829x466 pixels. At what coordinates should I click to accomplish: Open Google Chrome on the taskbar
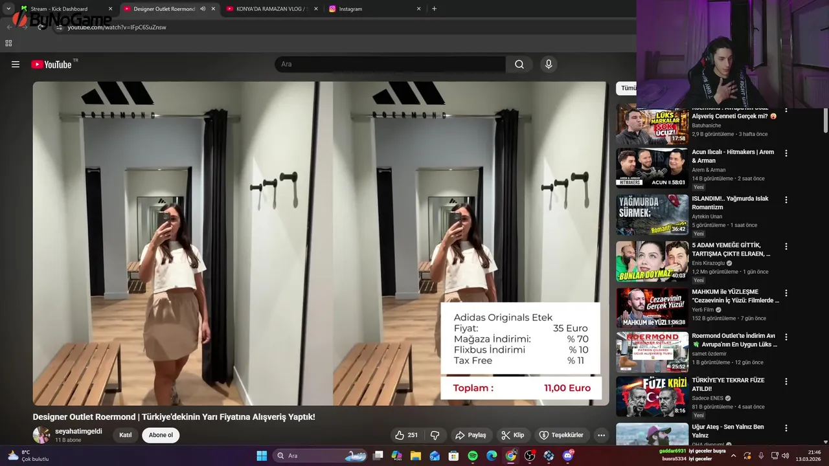coord(511,456)
